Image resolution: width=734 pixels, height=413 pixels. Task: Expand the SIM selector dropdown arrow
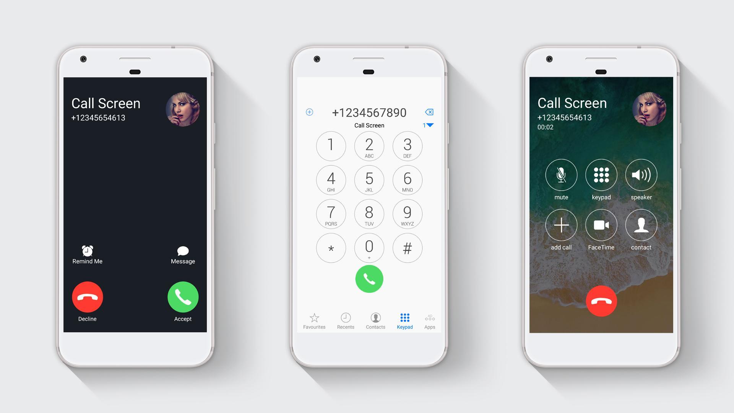pos(429,125)
